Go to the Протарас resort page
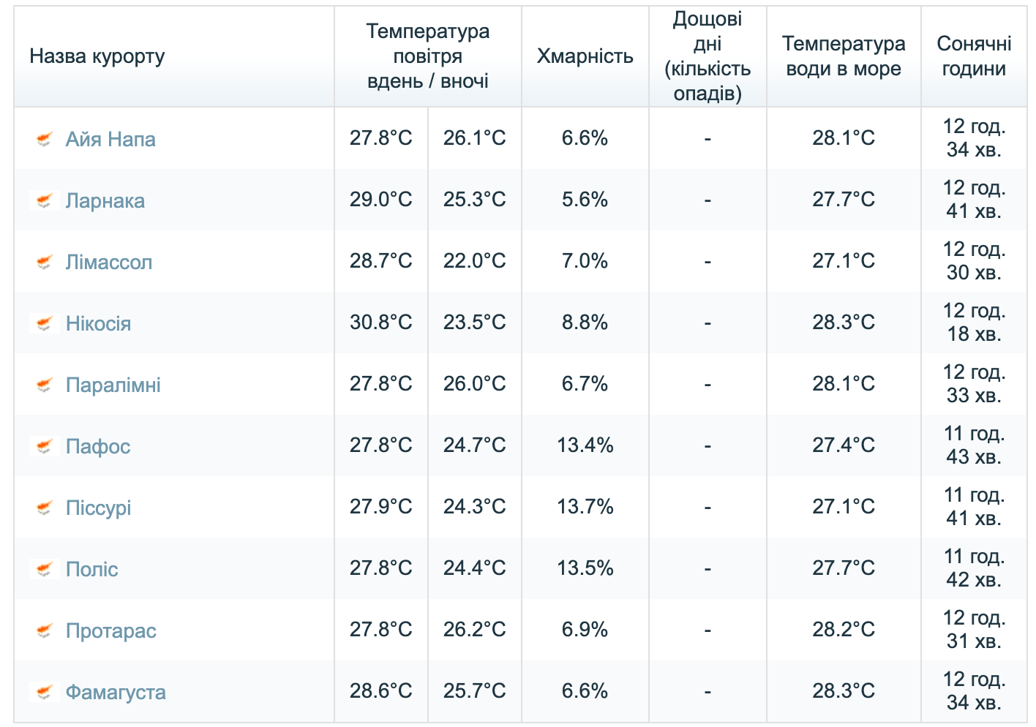Screen dimensions: 1036x727 (111, 630)
